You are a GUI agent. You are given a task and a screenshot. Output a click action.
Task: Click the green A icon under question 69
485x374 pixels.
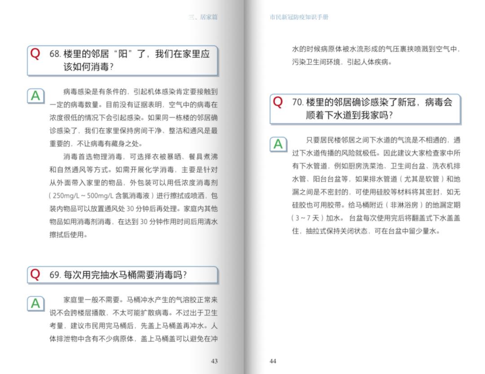tap(35, 304)
